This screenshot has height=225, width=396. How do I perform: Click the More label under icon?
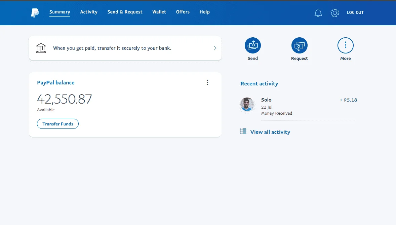click(x=345, y=59)
